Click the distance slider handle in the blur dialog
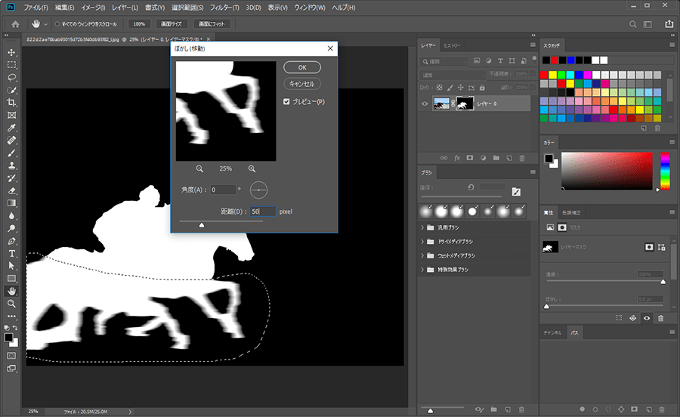Image resolution: width=680 pixels, height=417 pixels. pyautogui.click(x=202, y=224)
